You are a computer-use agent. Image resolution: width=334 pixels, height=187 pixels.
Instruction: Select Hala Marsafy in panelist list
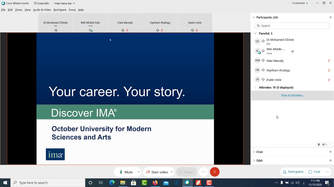(292, 61)
